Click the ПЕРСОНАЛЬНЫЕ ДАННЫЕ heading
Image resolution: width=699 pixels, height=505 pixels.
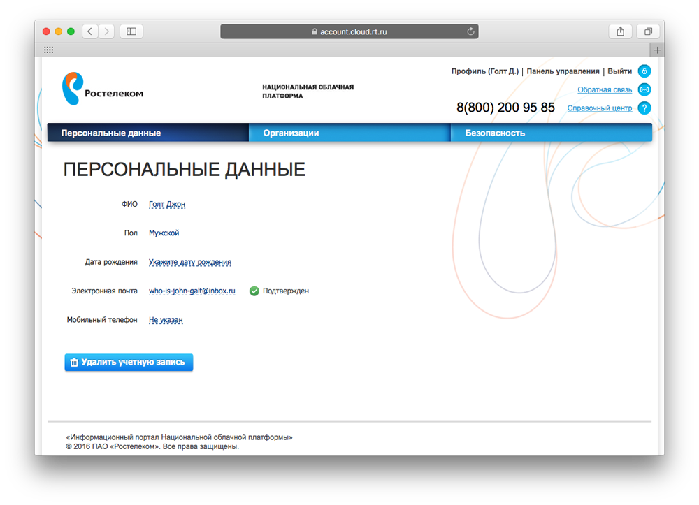pyautogui.click(x=184, y=170)
